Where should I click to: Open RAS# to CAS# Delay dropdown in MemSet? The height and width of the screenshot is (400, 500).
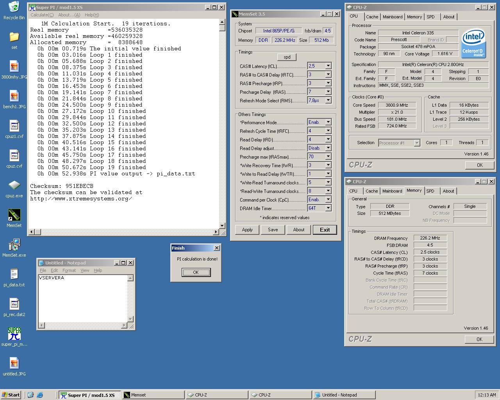328,75
